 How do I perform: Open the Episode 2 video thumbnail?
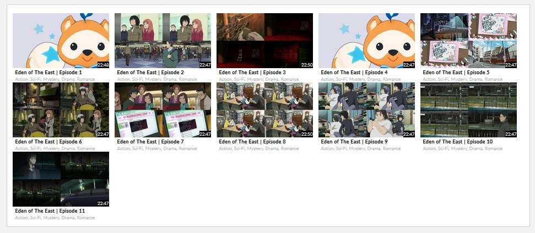click(x=163, y=41)
